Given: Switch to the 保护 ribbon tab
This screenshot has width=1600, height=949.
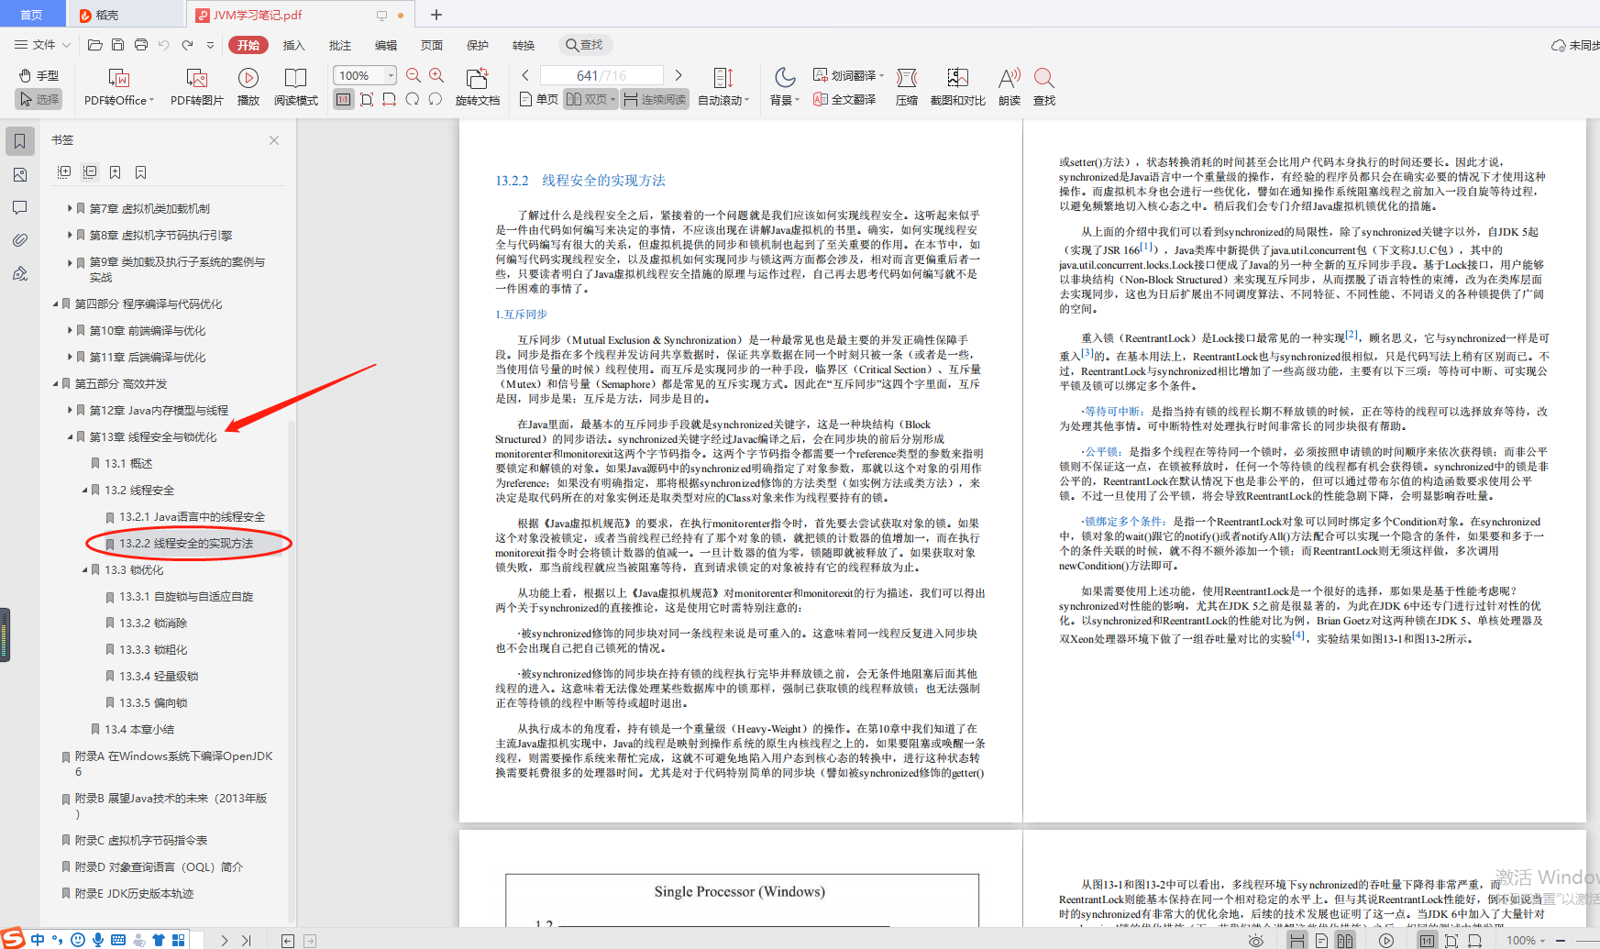Looking at the screenshot, I should pos(478,45).
